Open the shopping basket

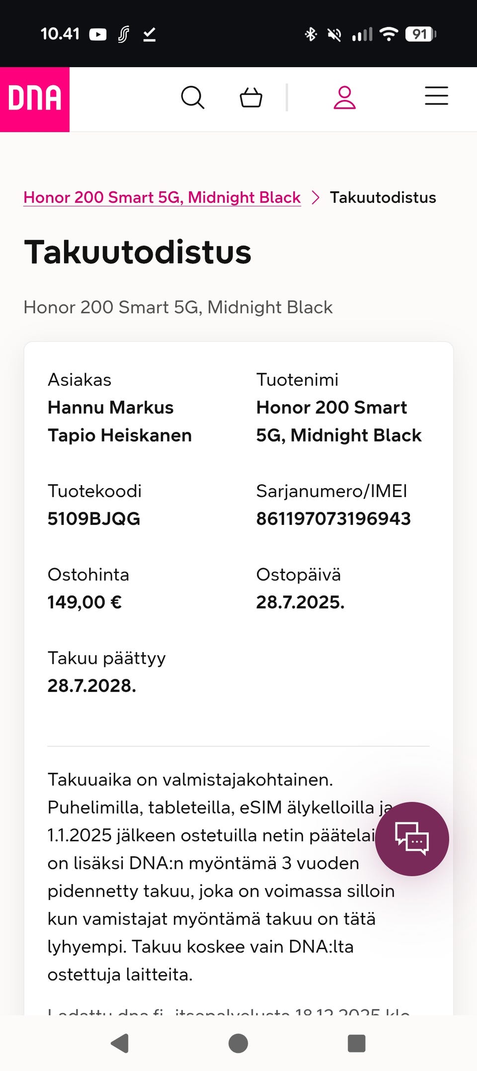[251, 97]
